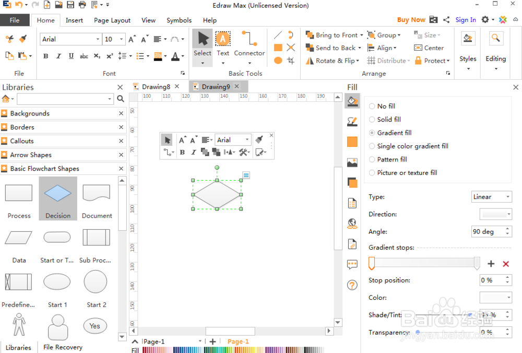Switch to the Drawing8 document tab
This screenshot has height=353, width=522.
pos(156,87)
